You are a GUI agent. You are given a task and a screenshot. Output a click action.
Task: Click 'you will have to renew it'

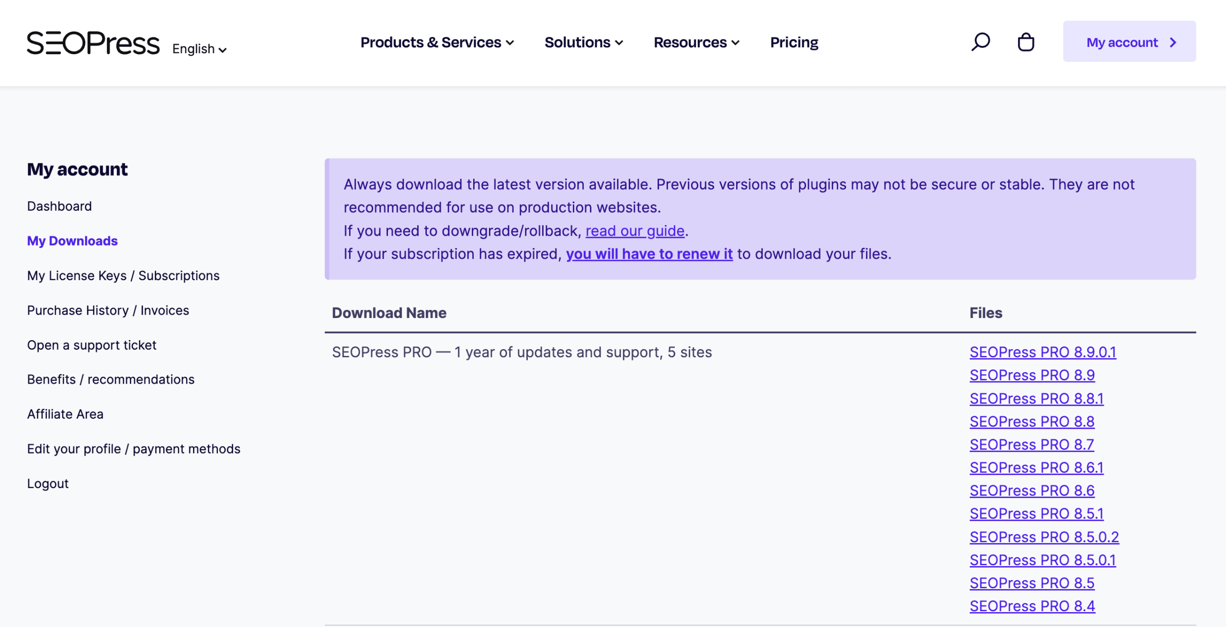pyautogui.click(x=649, y=254)
